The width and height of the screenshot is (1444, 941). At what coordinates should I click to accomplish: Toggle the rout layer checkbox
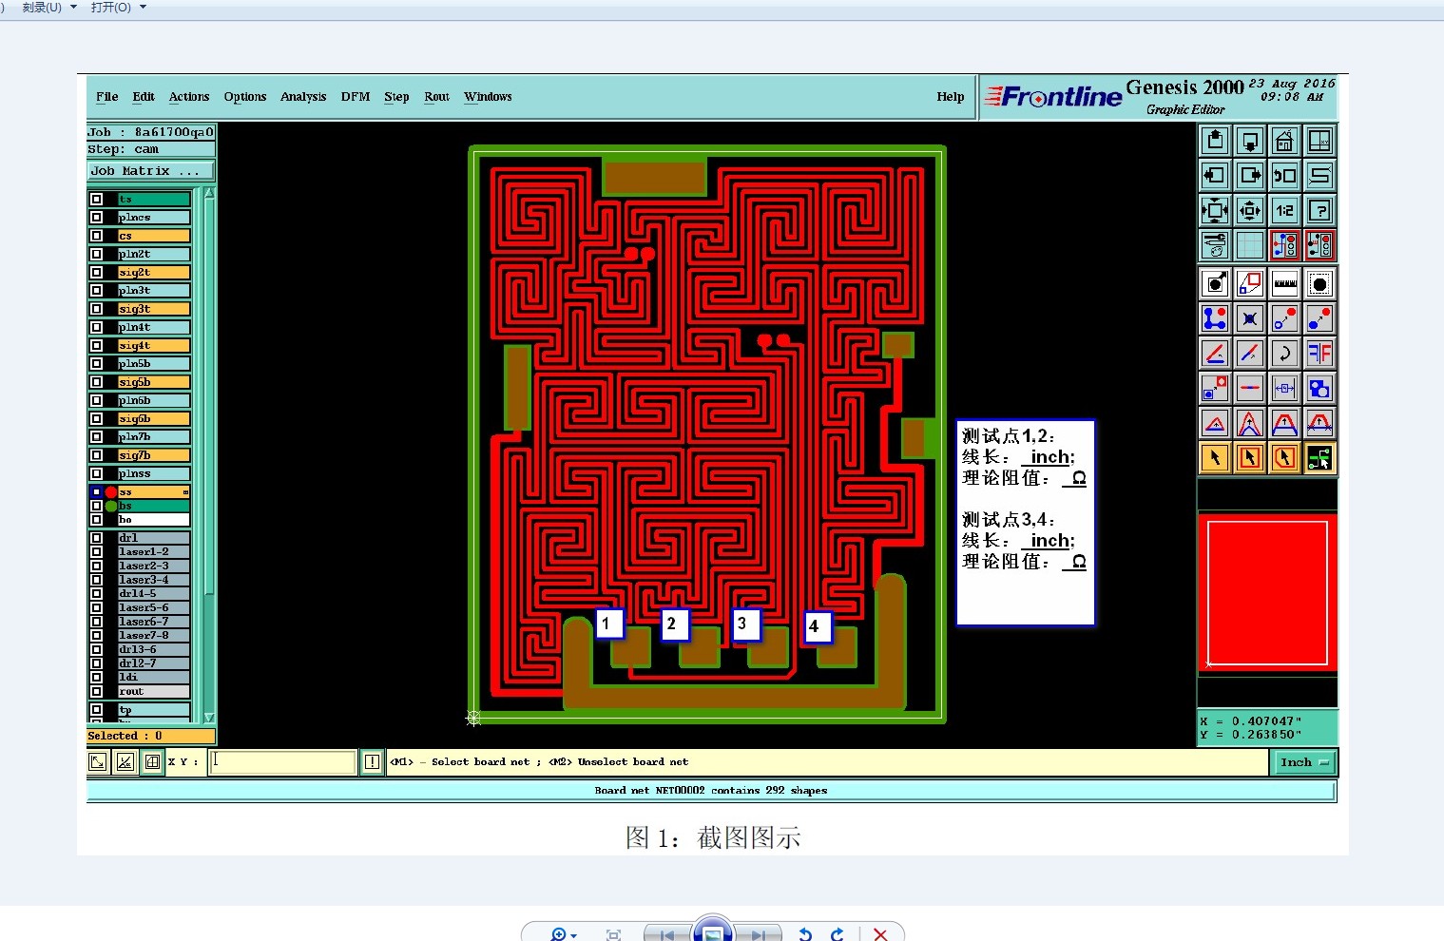pyautogui.click(x=96, y=691)
